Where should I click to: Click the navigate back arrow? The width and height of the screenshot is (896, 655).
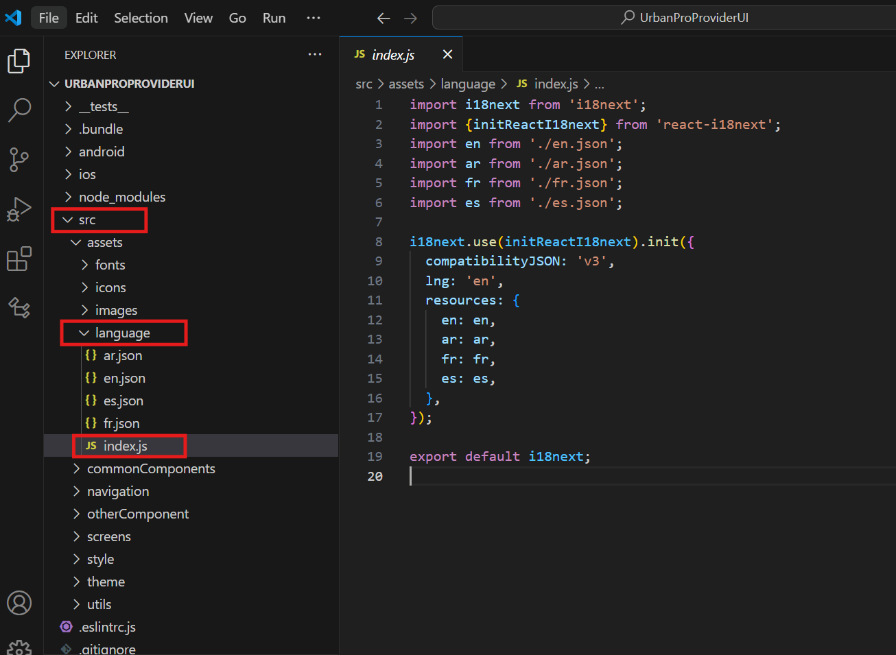[384, 19]
